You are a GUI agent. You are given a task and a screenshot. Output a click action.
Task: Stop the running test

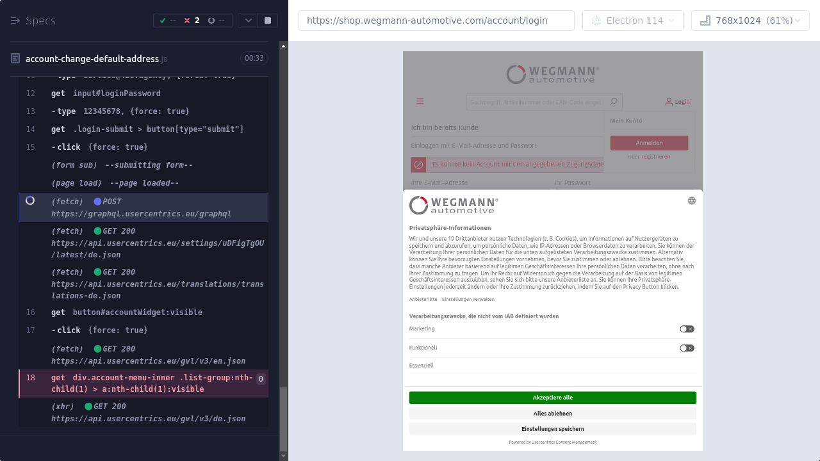268,20
